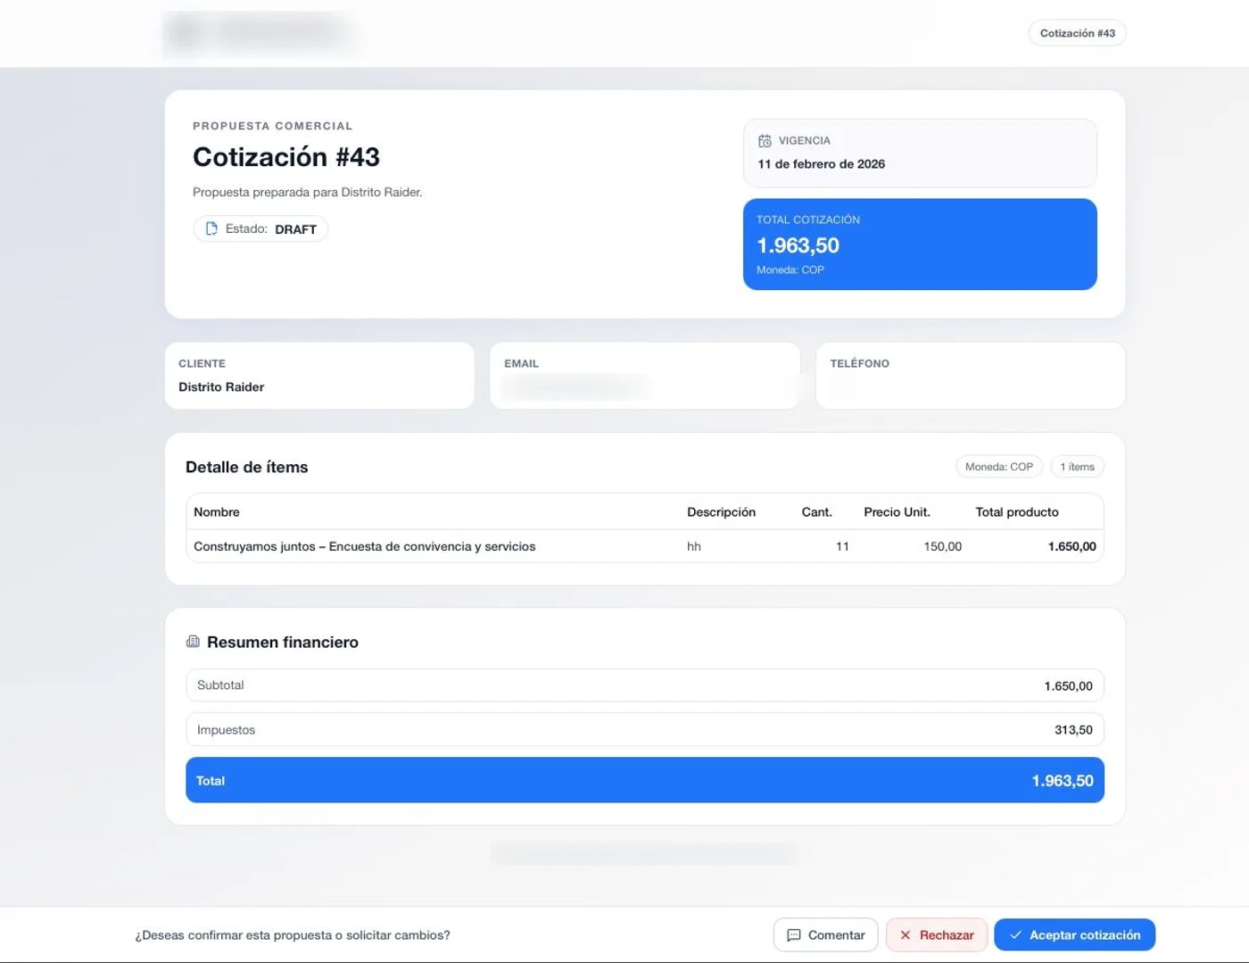Click the Cotización #43 main heading

click(x=286, y=157)
